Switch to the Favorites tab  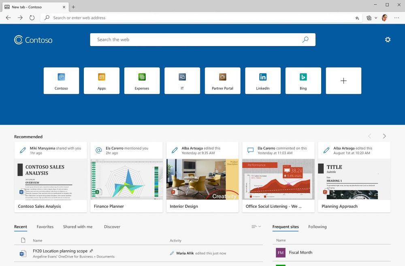45,227
